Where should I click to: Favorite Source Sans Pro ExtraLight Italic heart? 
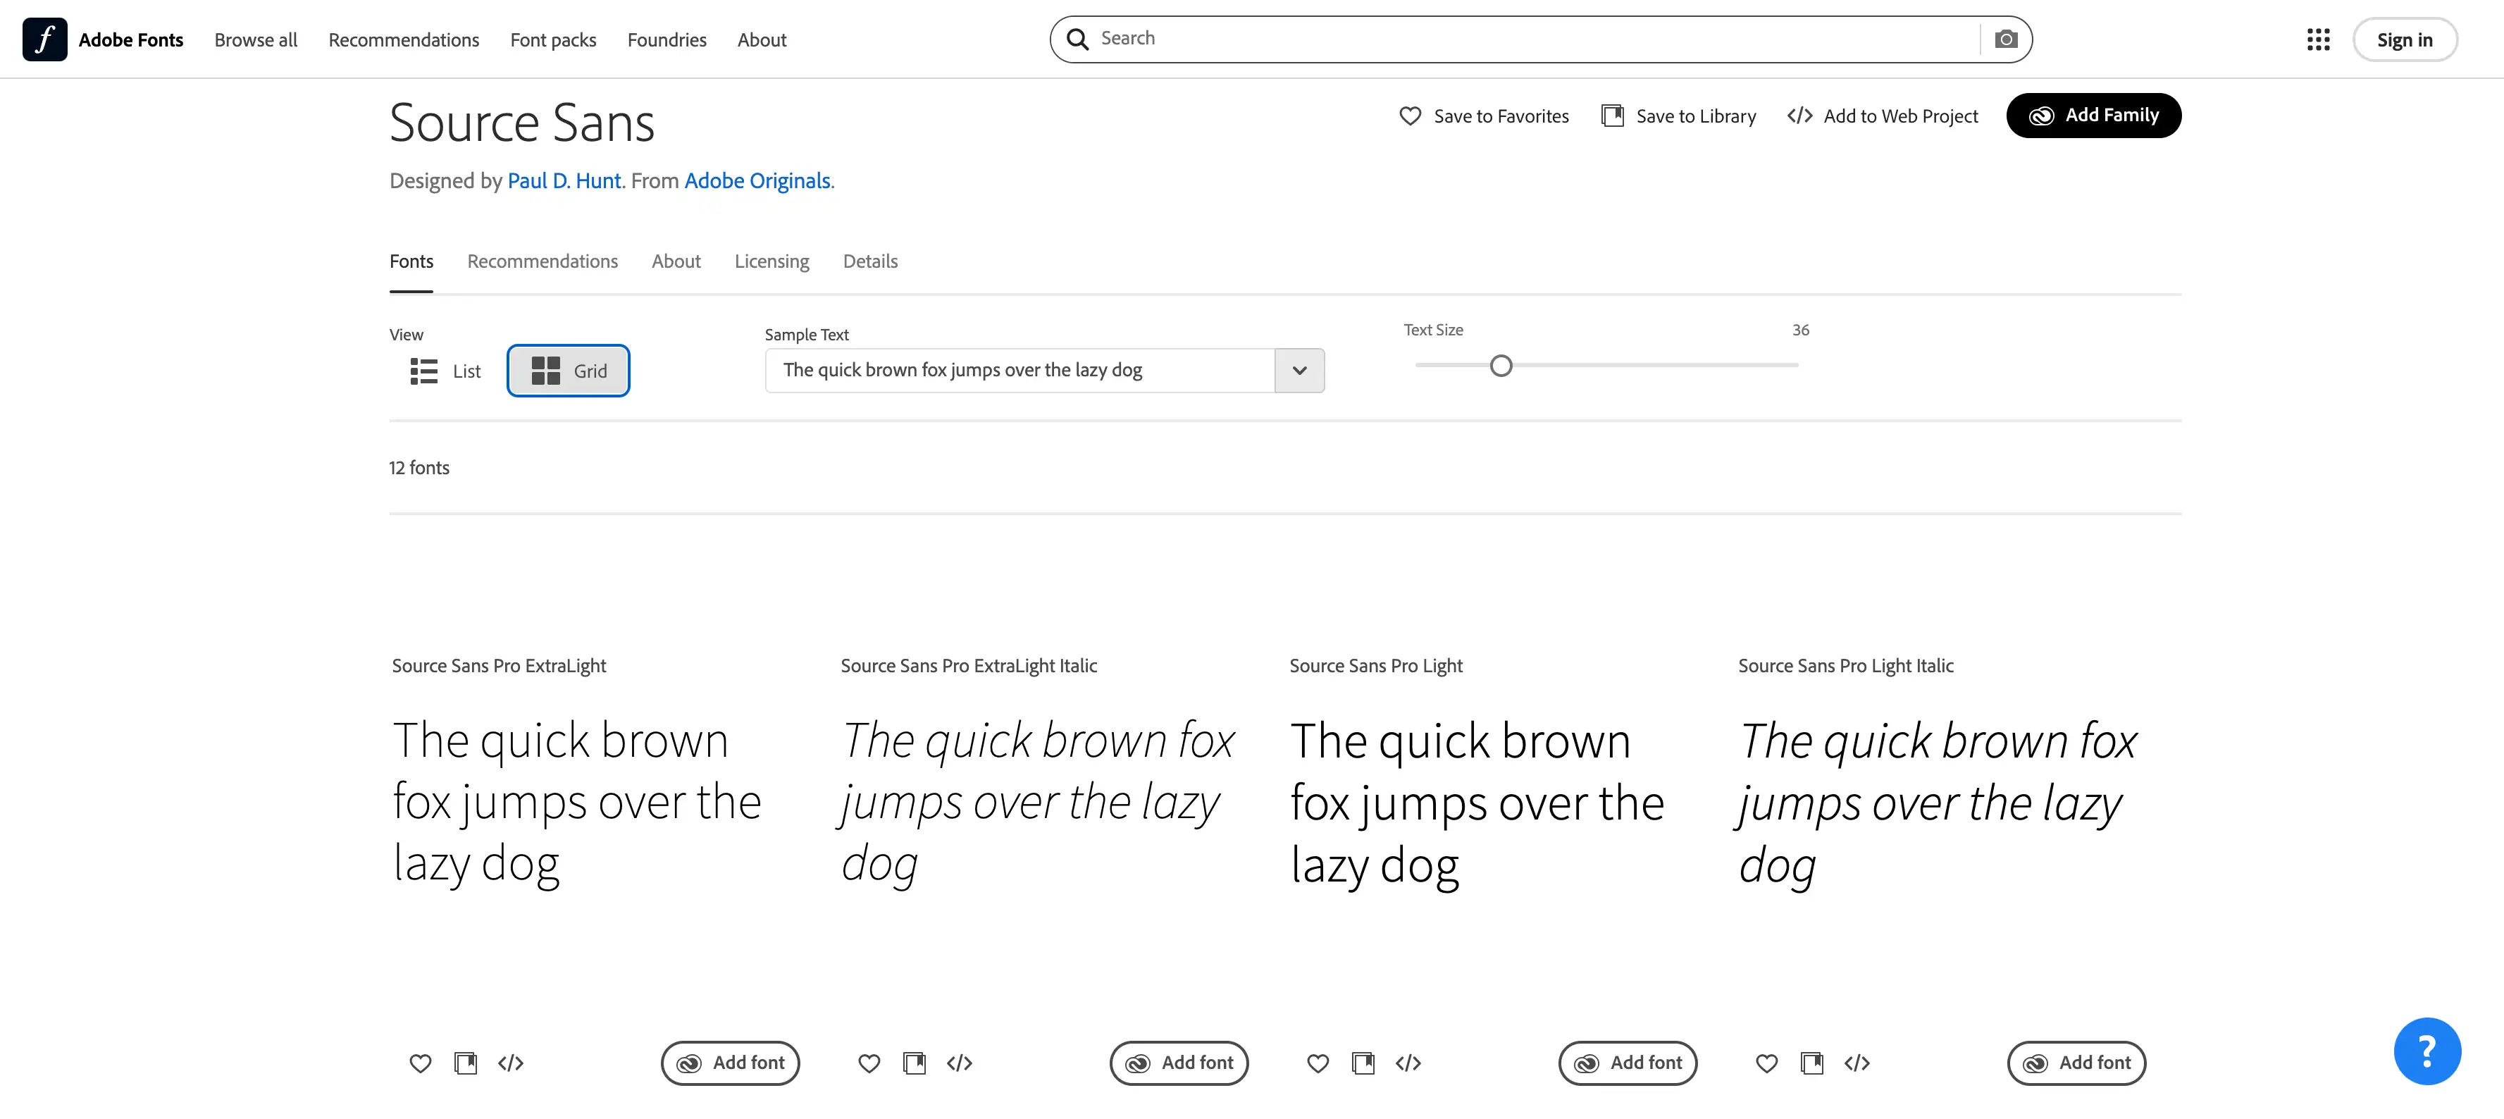coord(869,1063)
